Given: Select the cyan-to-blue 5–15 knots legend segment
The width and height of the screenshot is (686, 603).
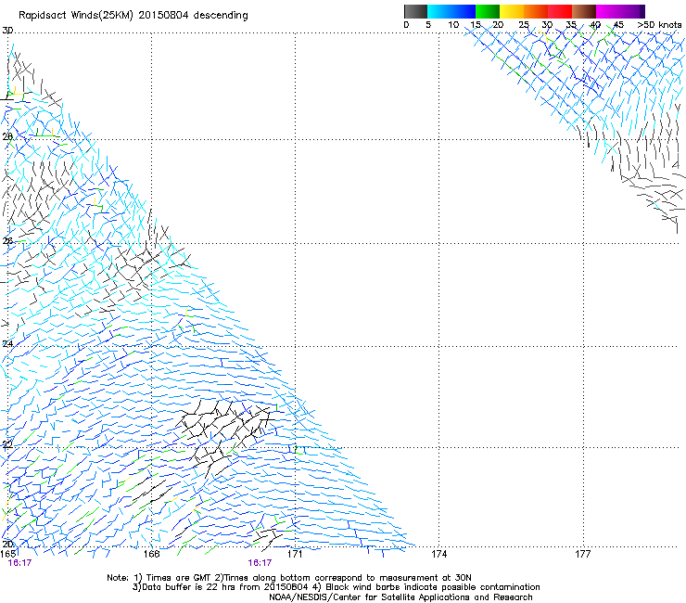Looking at the screenshot, I should pos(451,11).
